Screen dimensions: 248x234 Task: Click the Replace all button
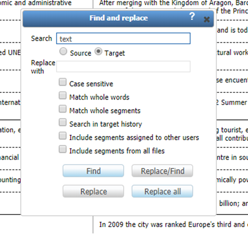[x=162, y=191]
